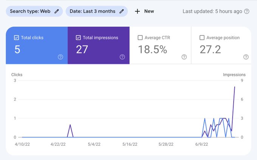
Task: Open the Search type: Web filter chip
Action: click(34, 11)
